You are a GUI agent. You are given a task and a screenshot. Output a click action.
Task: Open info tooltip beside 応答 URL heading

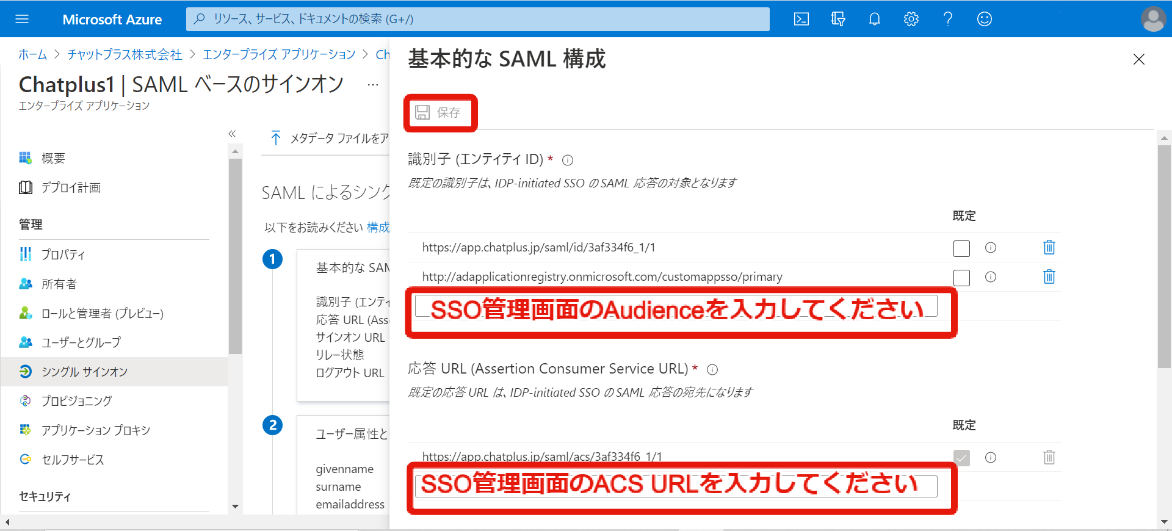click(712, 369)
